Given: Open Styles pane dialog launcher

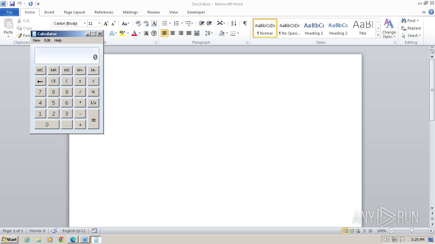Looking at the screenshot, I should [395, 43].
